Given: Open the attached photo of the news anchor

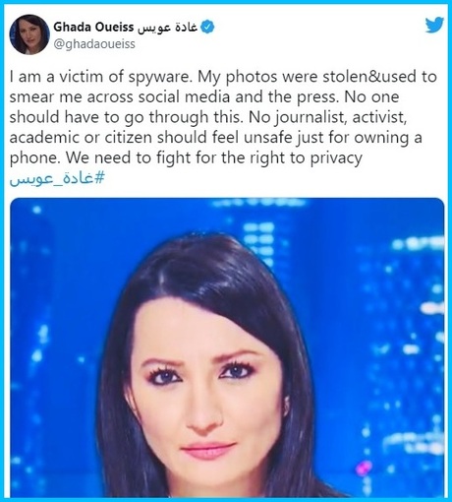Looking at the screenshot, I should pyautogui.click(x=227, y=347).
